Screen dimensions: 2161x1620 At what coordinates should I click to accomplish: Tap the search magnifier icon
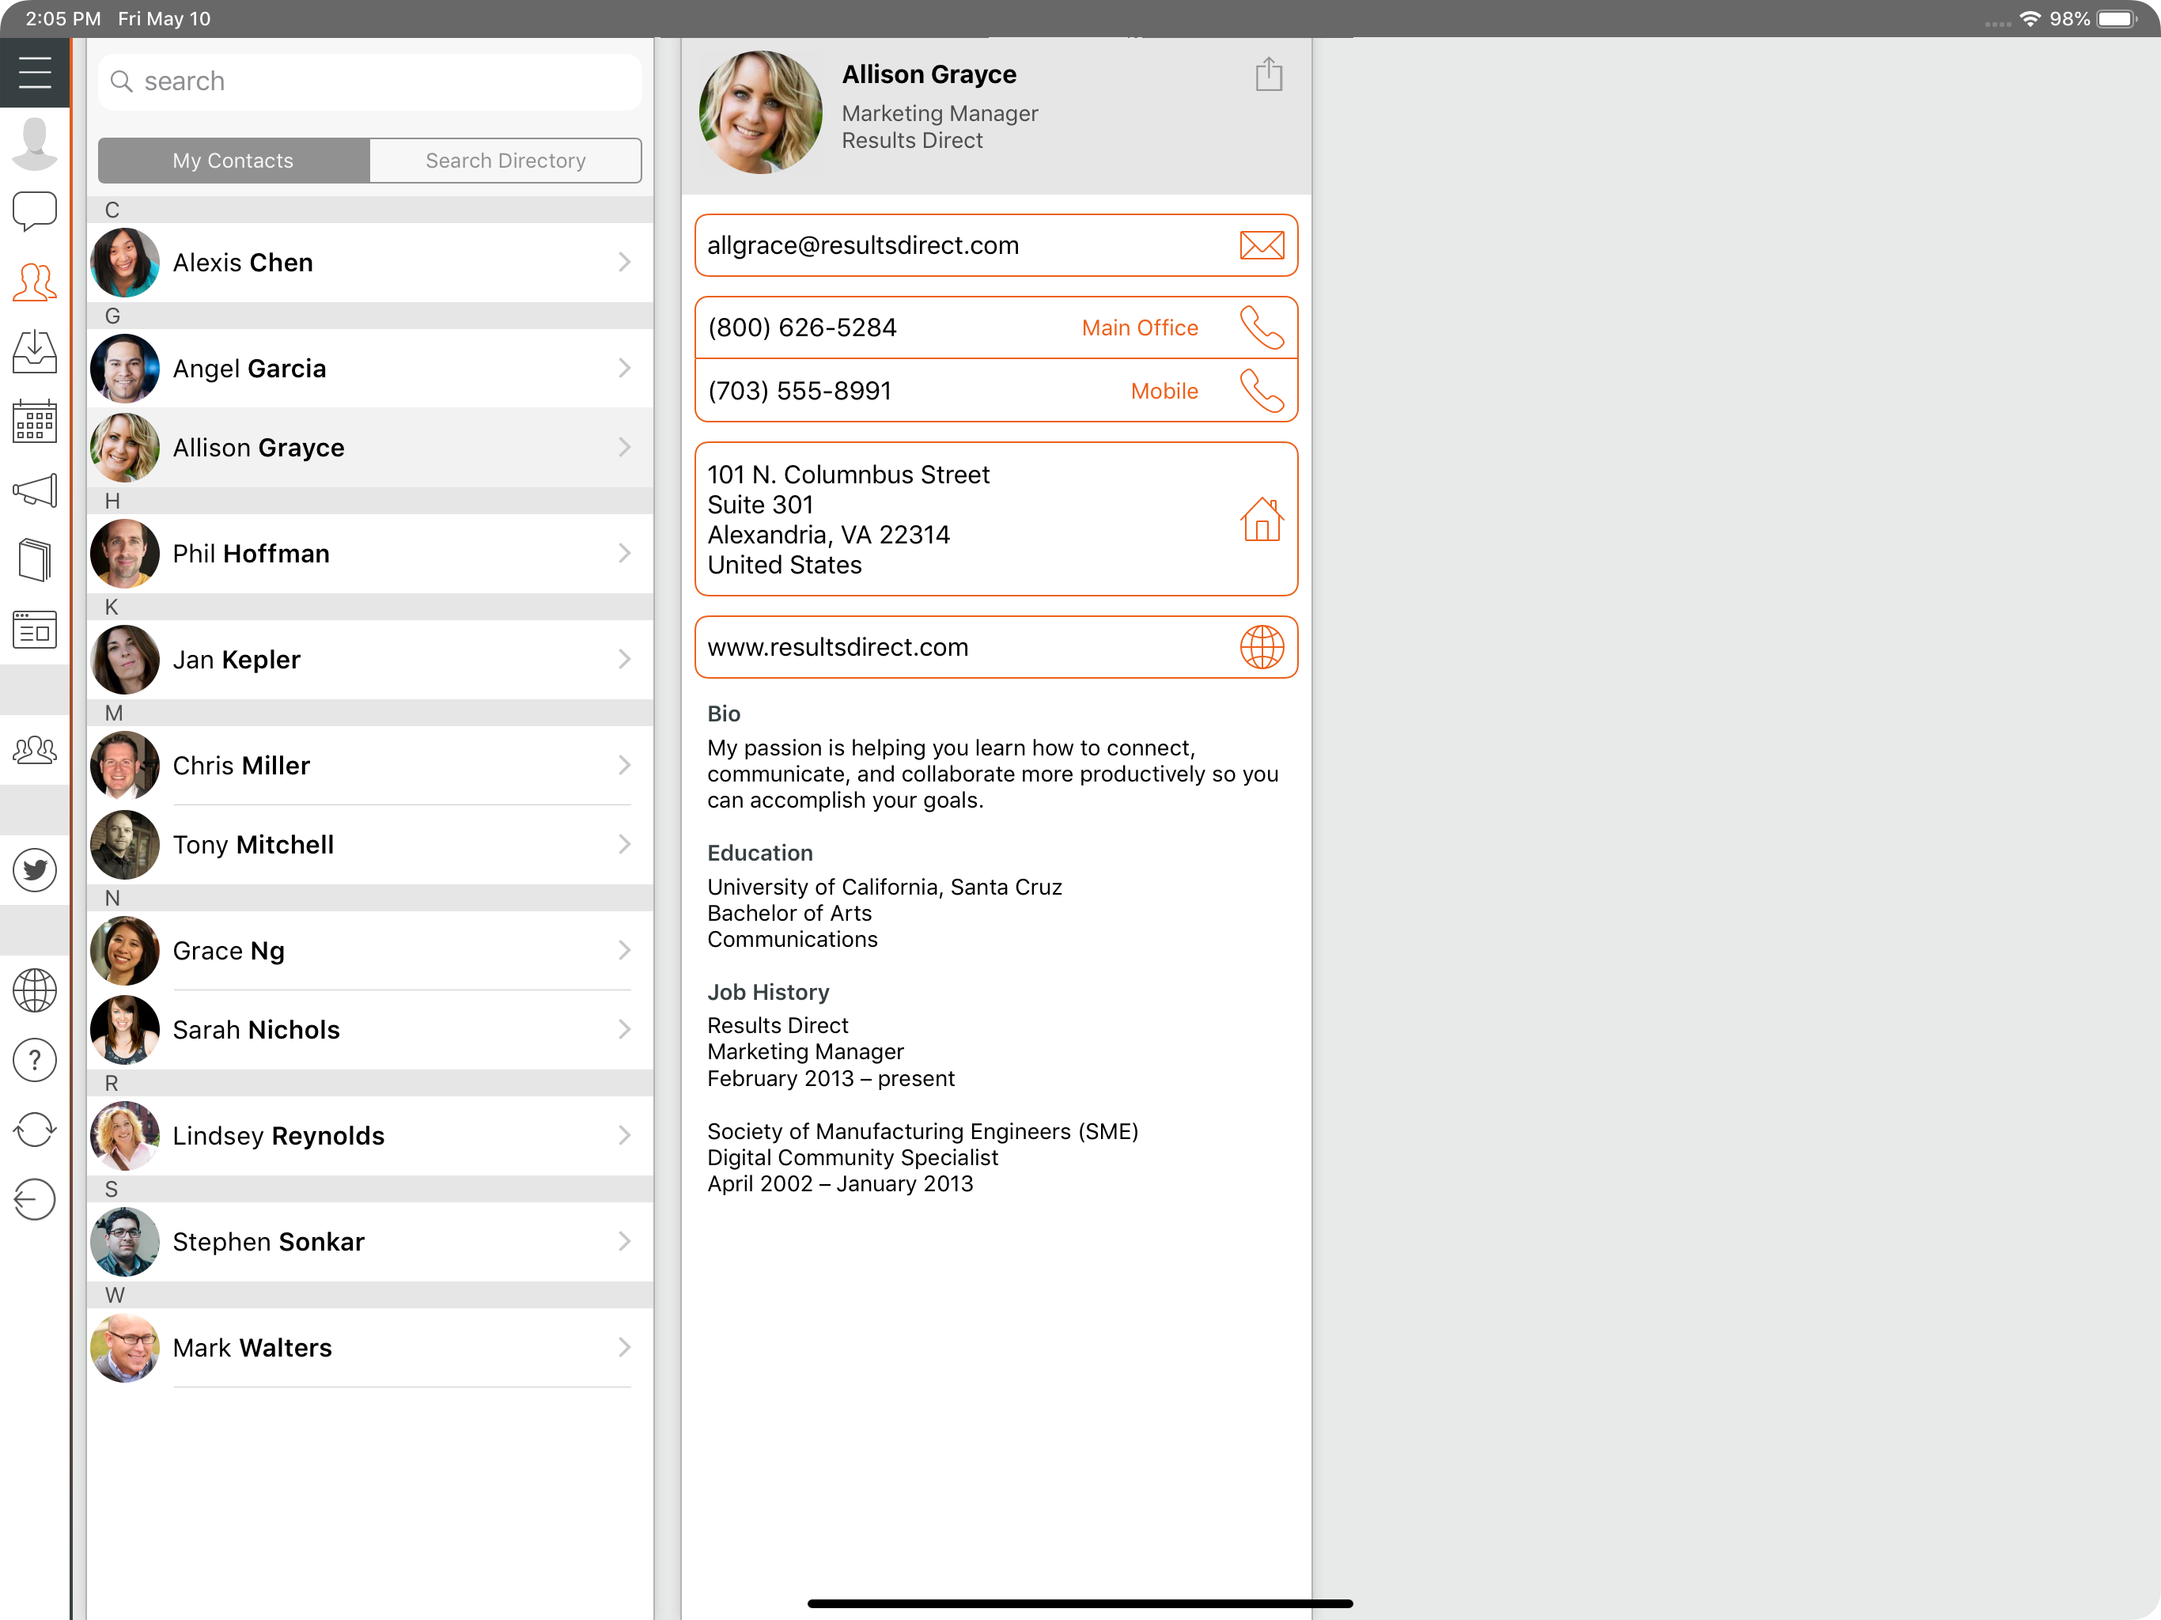click(121, 81)
